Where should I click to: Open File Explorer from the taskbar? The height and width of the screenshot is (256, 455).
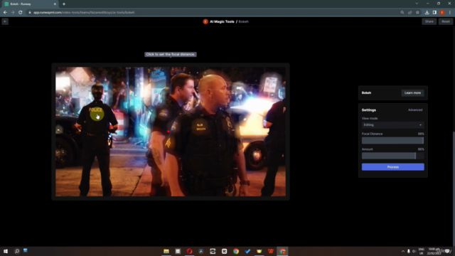[x=166, y=251]
